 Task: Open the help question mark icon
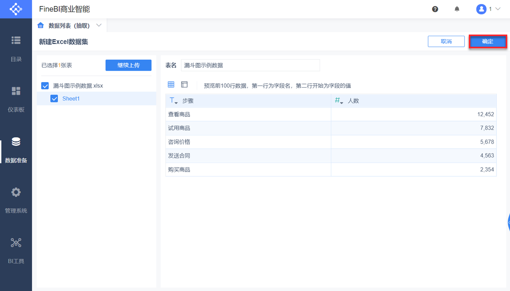click(435, 9)
